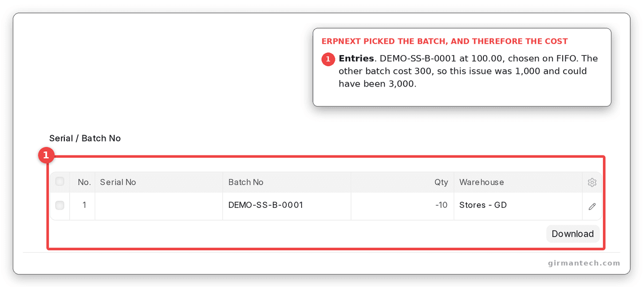Edit row 1 with pencil icon

592,206
